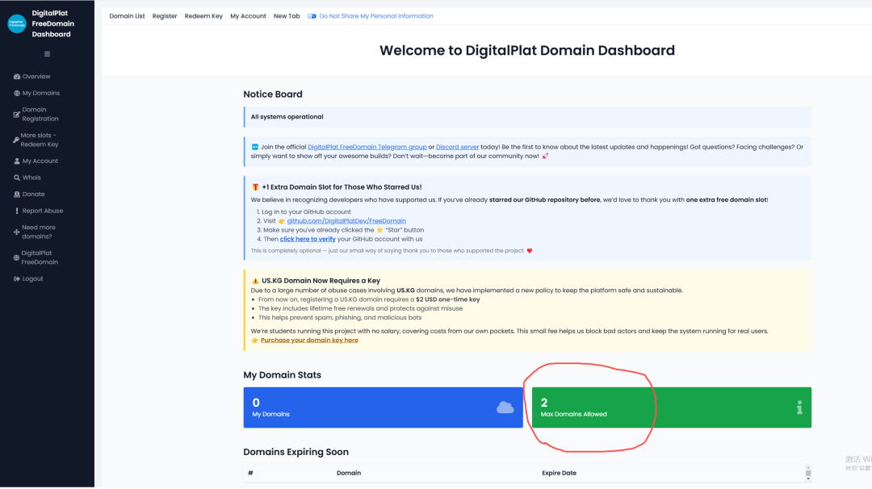Click the key icon for Redeem Key
Viewport: 872px width, 489px height.
coord(17,140)
